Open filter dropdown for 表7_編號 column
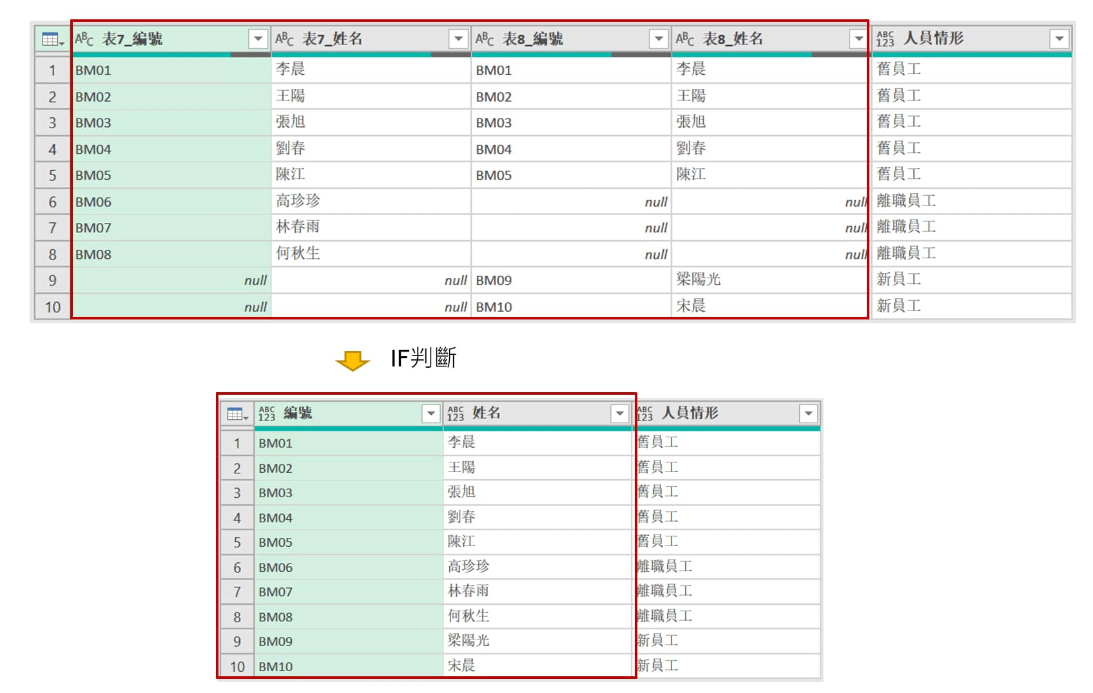 [x=258, y=39]
